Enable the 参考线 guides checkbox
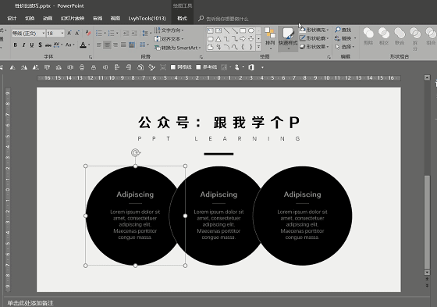437x307 pixels. click(207, 67)
